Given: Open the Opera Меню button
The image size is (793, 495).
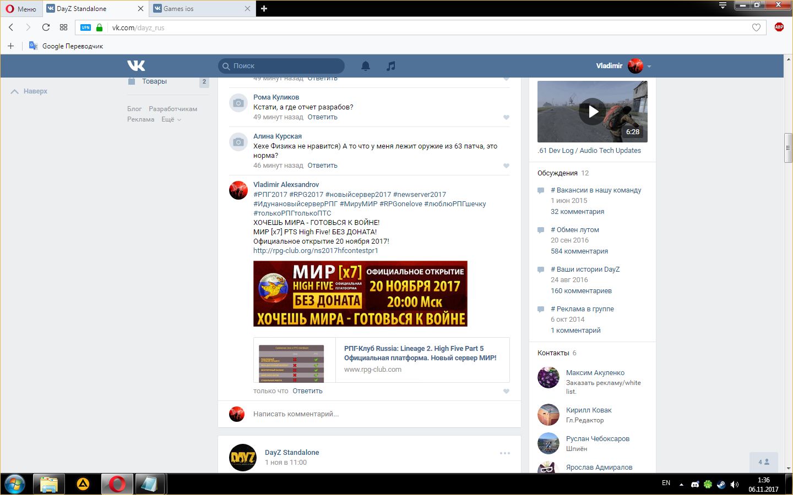Looking at the screenshot, I should pos(21,9).
